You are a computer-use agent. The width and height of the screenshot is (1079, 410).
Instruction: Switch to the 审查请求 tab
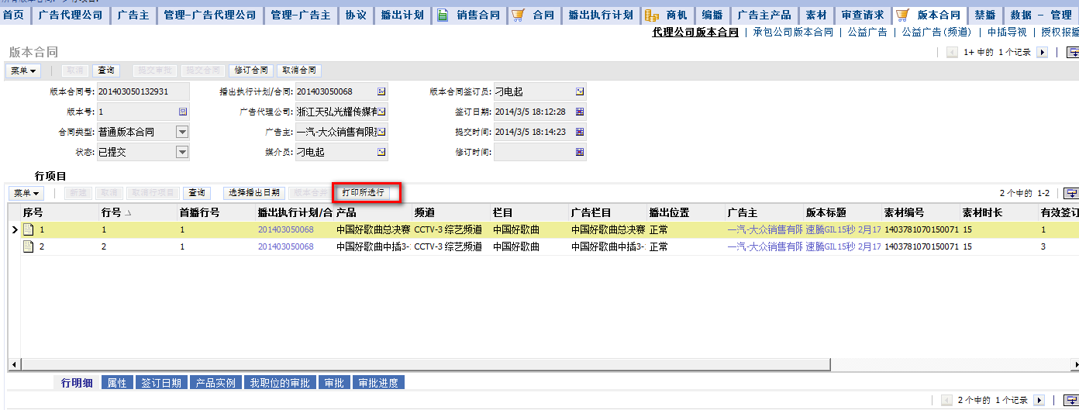coord(863,15)
